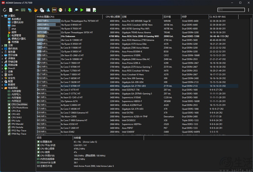Image resolution: width=253 pixels, height=172 pixels.
Task: Sort by 芯片组 column header
Action: point(172,17)
